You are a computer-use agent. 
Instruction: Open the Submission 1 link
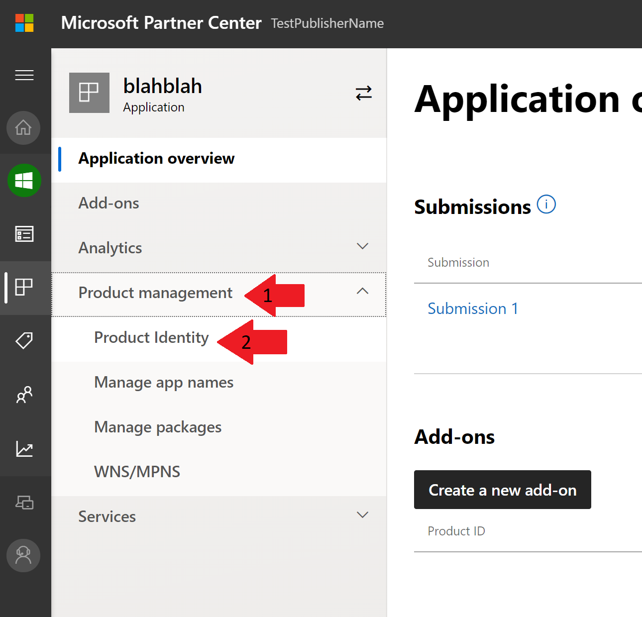click(x=473, y=309)
